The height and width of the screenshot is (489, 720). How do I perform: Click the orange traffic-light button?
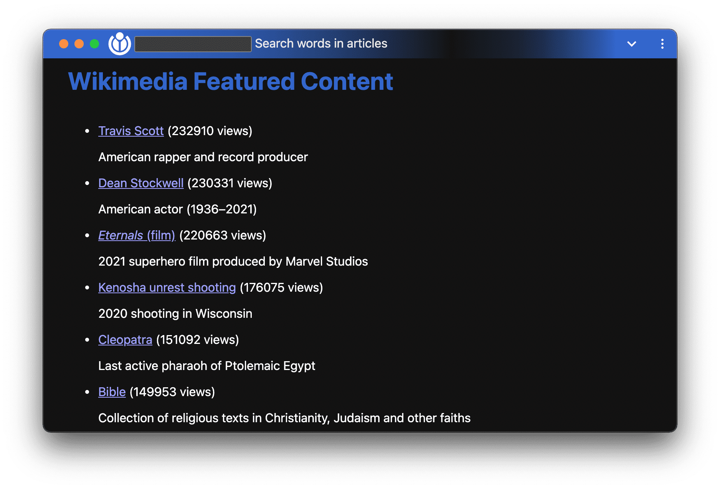coord(63,43)
